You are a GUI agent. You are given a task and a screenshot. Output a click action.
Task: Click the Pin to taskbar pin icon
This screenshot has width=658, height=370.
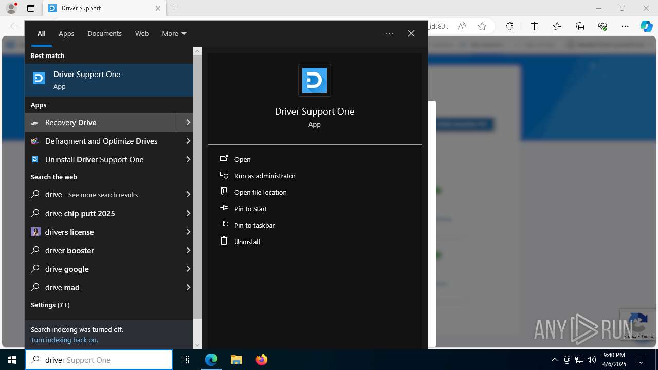224,225
